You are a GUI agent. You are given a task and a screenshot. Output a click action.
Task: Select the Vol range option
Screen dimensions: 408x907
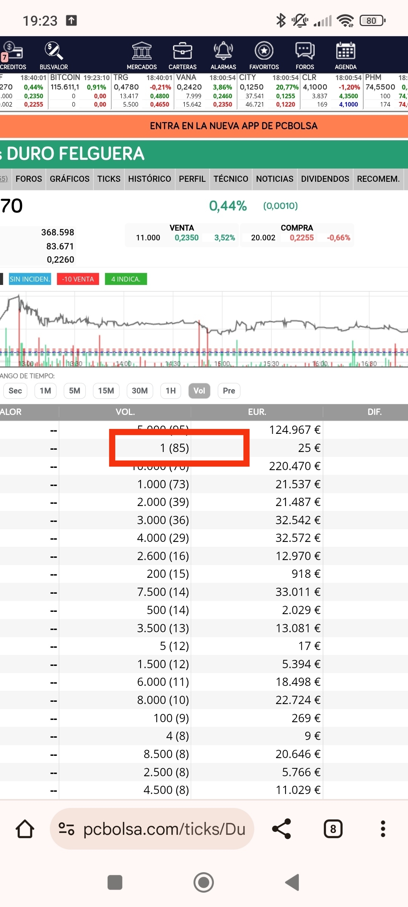(x=199, y=391)
